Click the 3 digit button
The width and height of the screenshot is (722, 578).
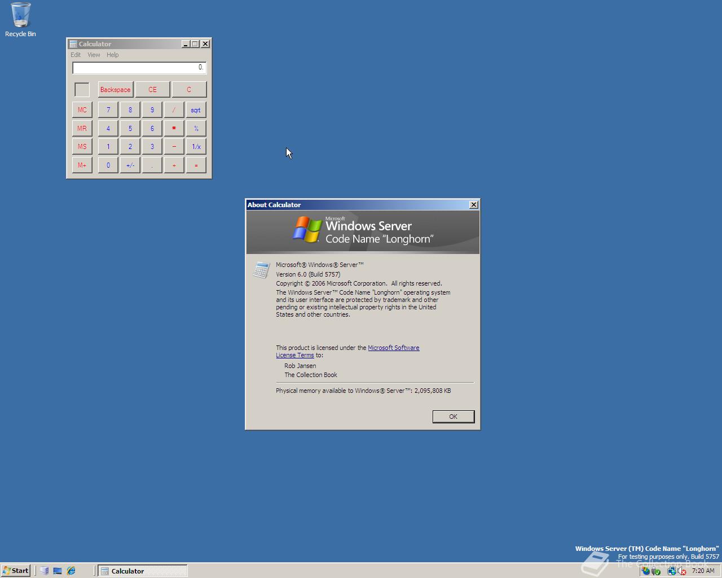coord(152,147)
